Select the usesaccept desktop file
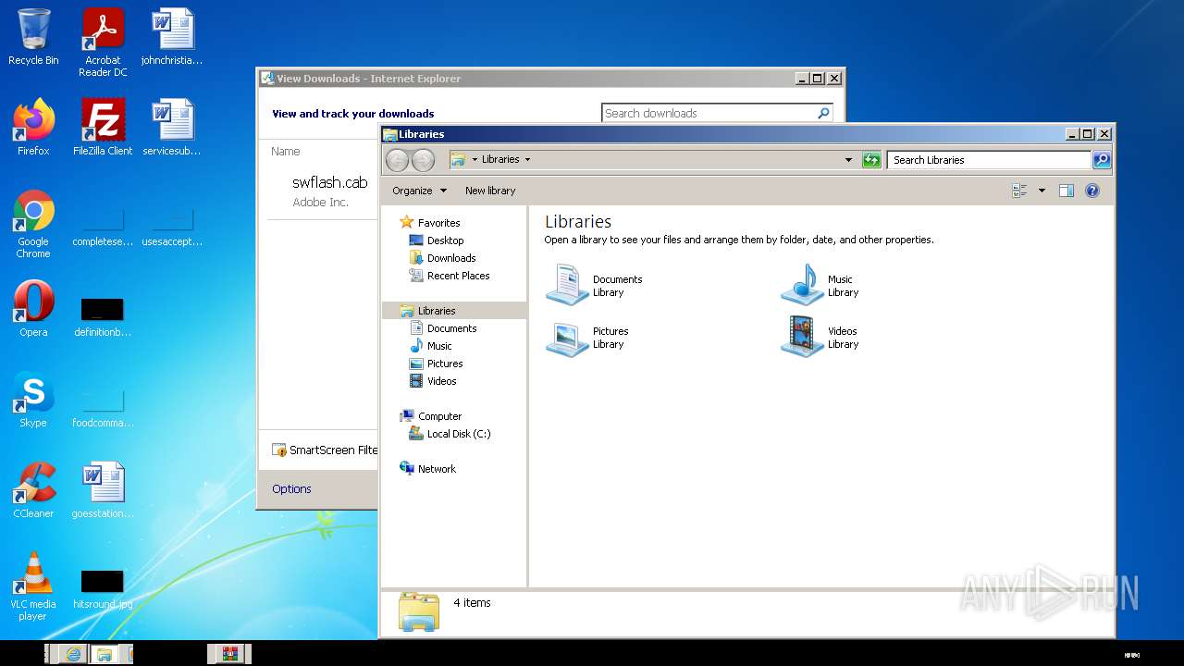1184x666 pixels. point(172,226)
